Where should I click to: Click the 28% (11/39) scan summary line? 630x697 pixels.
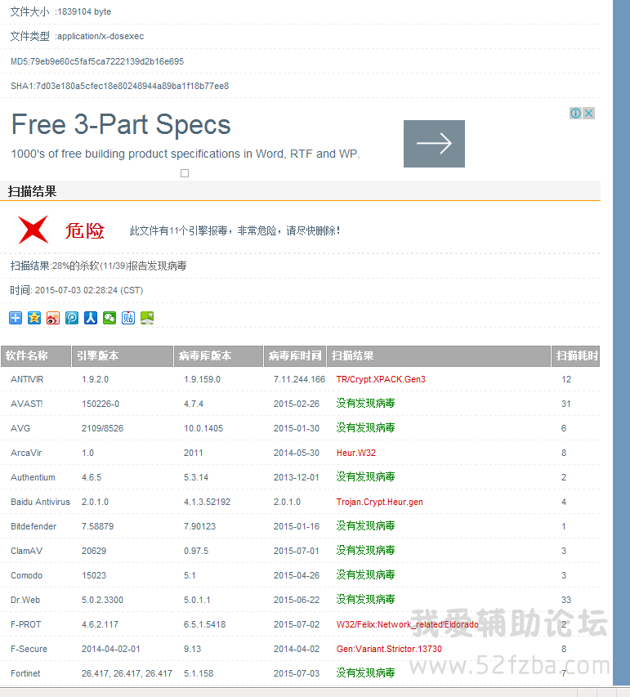point(98,266)
